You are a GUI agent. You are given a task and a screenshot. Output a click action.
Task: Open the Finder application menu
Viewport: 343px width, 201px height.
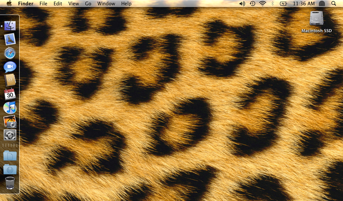pyautogui.click(x=25, y=4)
